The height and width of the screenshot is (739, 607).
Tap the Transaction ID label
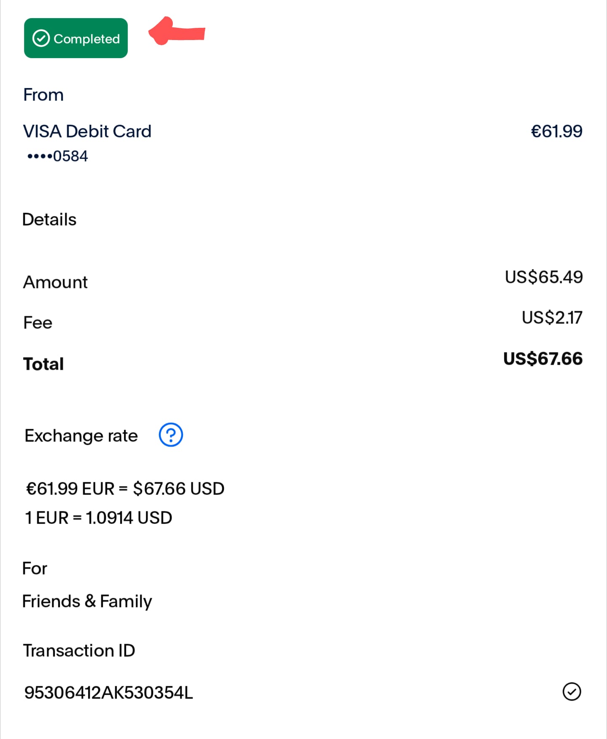(x=79, y=650)
